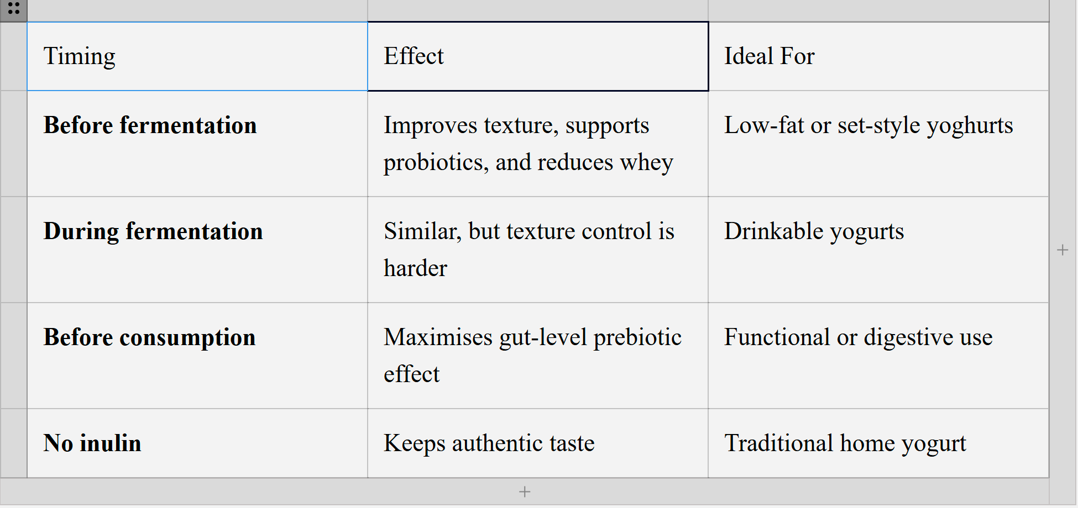Select the 'Drinkable yogurts' cell

tap(878, 250)
